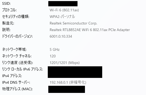Click link speed 1201/1201 (Mbps) value

coord(65,63)
